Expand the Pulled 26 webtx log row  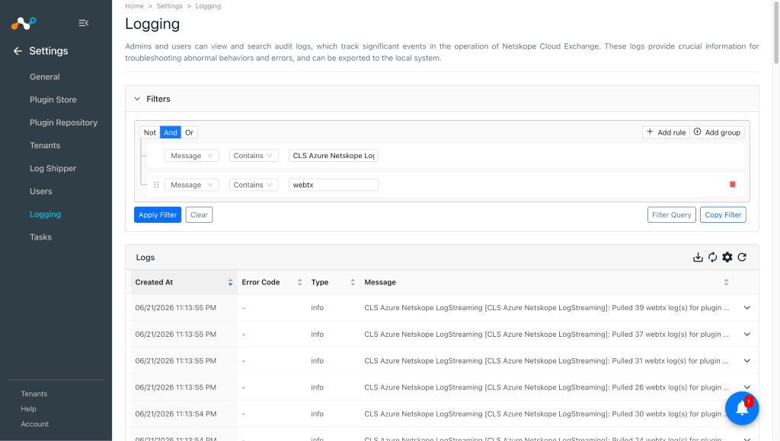click(x=746, y=387)
